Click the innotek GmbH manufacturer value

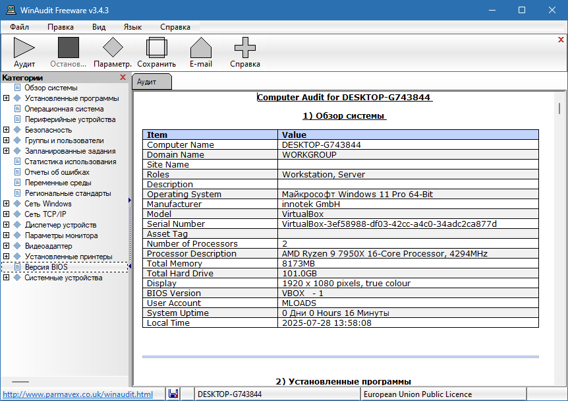tap(311, 204)
